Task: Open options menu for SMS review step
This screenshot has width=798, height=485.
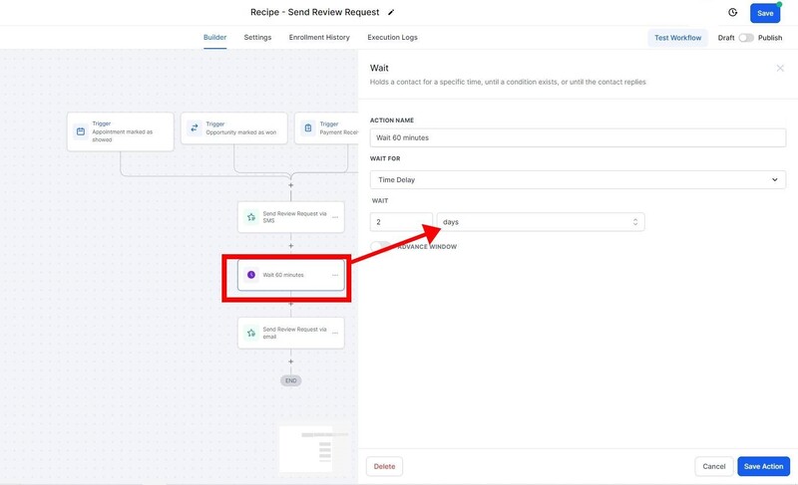Action: (335, 217)
